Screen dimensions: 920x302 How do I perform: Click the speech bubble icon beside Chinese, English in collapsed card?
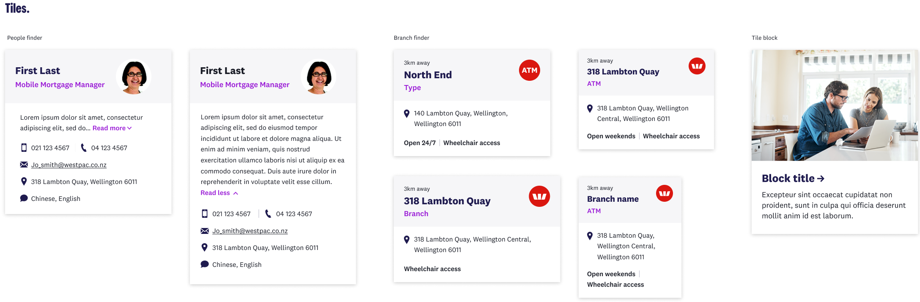pyautogui.click(x=24, y=198)
